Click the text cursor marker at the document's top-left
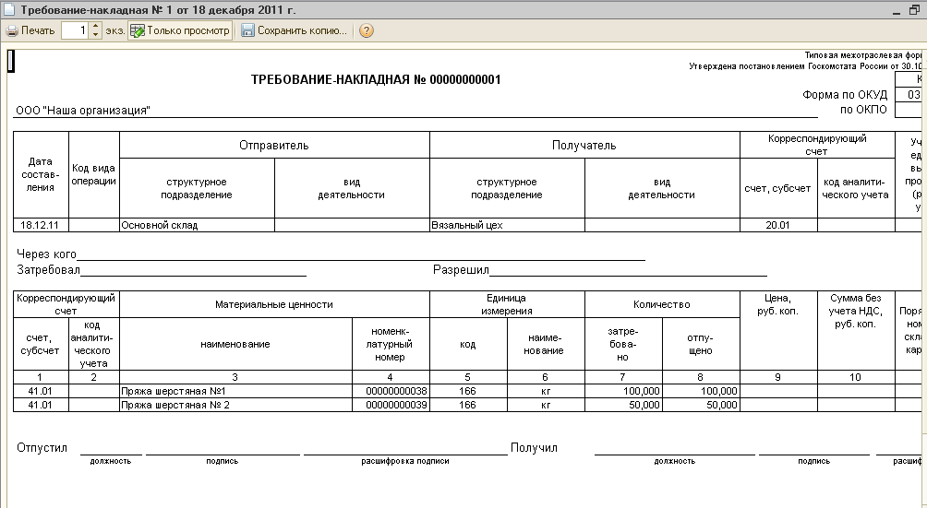The height and width of the screenshot is (508, 927). [x=11, y=61]
